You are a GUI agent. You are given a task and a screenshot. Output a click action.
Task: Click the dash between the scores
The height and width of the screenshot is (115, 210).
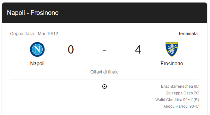coord(105,50)
